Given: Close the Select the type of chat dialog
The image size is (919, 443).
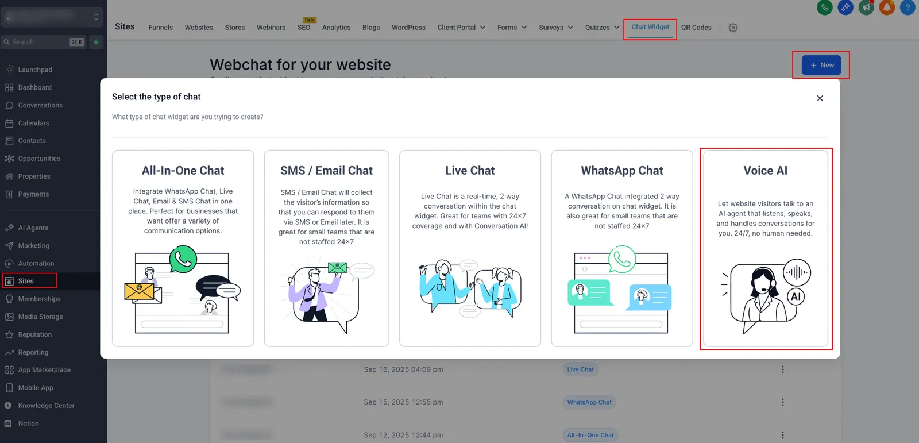Looking at the screenshot, I should (x=820, y=98).
